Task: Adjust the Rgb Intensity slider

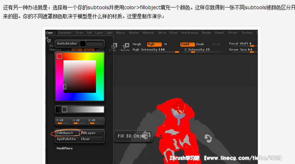Action: coord(156,50)
